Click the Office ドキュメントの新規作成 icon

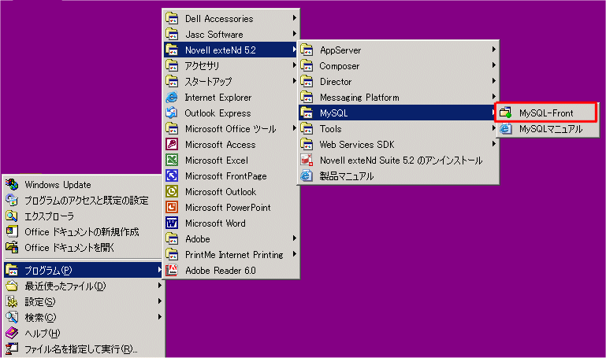tap(12, 231)
